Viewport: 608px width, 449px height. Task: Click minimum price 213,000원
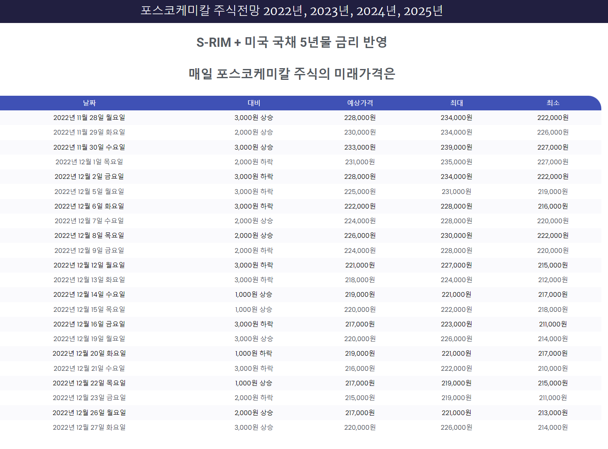click(553, 413)
